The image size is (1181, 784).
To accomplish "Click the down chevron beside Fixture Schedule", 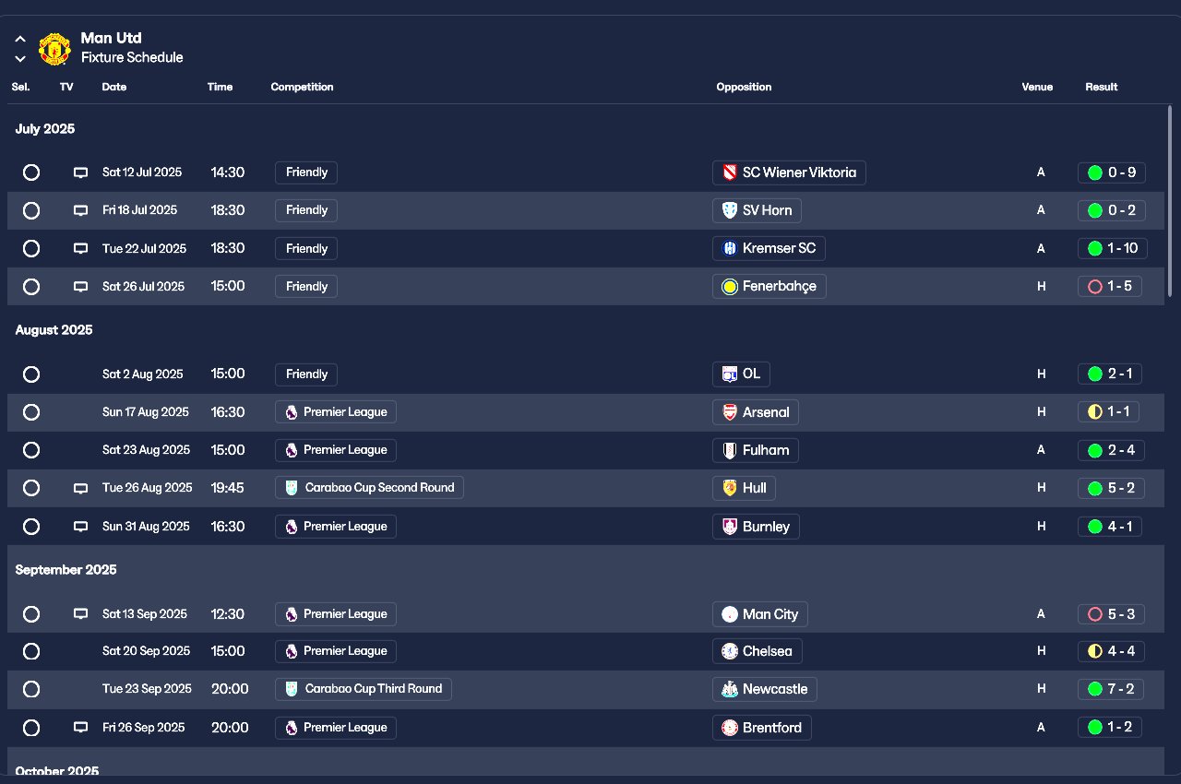I will [x=20, y=59].
